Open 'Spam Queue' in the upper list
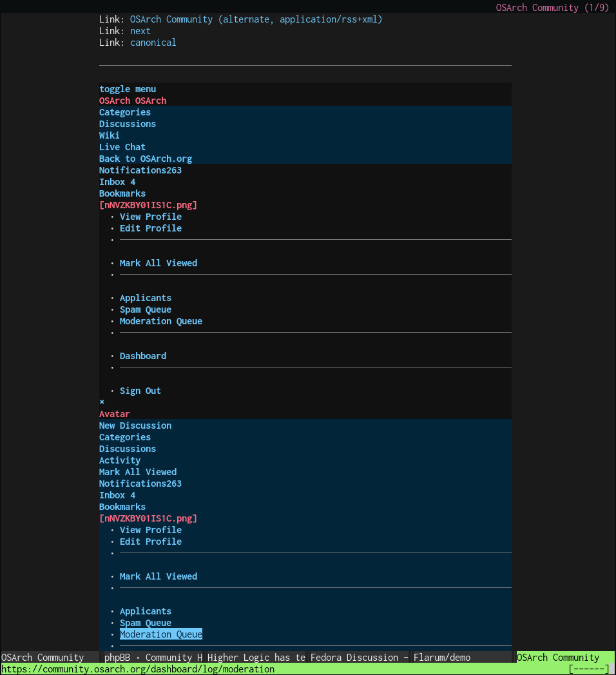This screenshot has width=616, height=675. pos(146,310)
